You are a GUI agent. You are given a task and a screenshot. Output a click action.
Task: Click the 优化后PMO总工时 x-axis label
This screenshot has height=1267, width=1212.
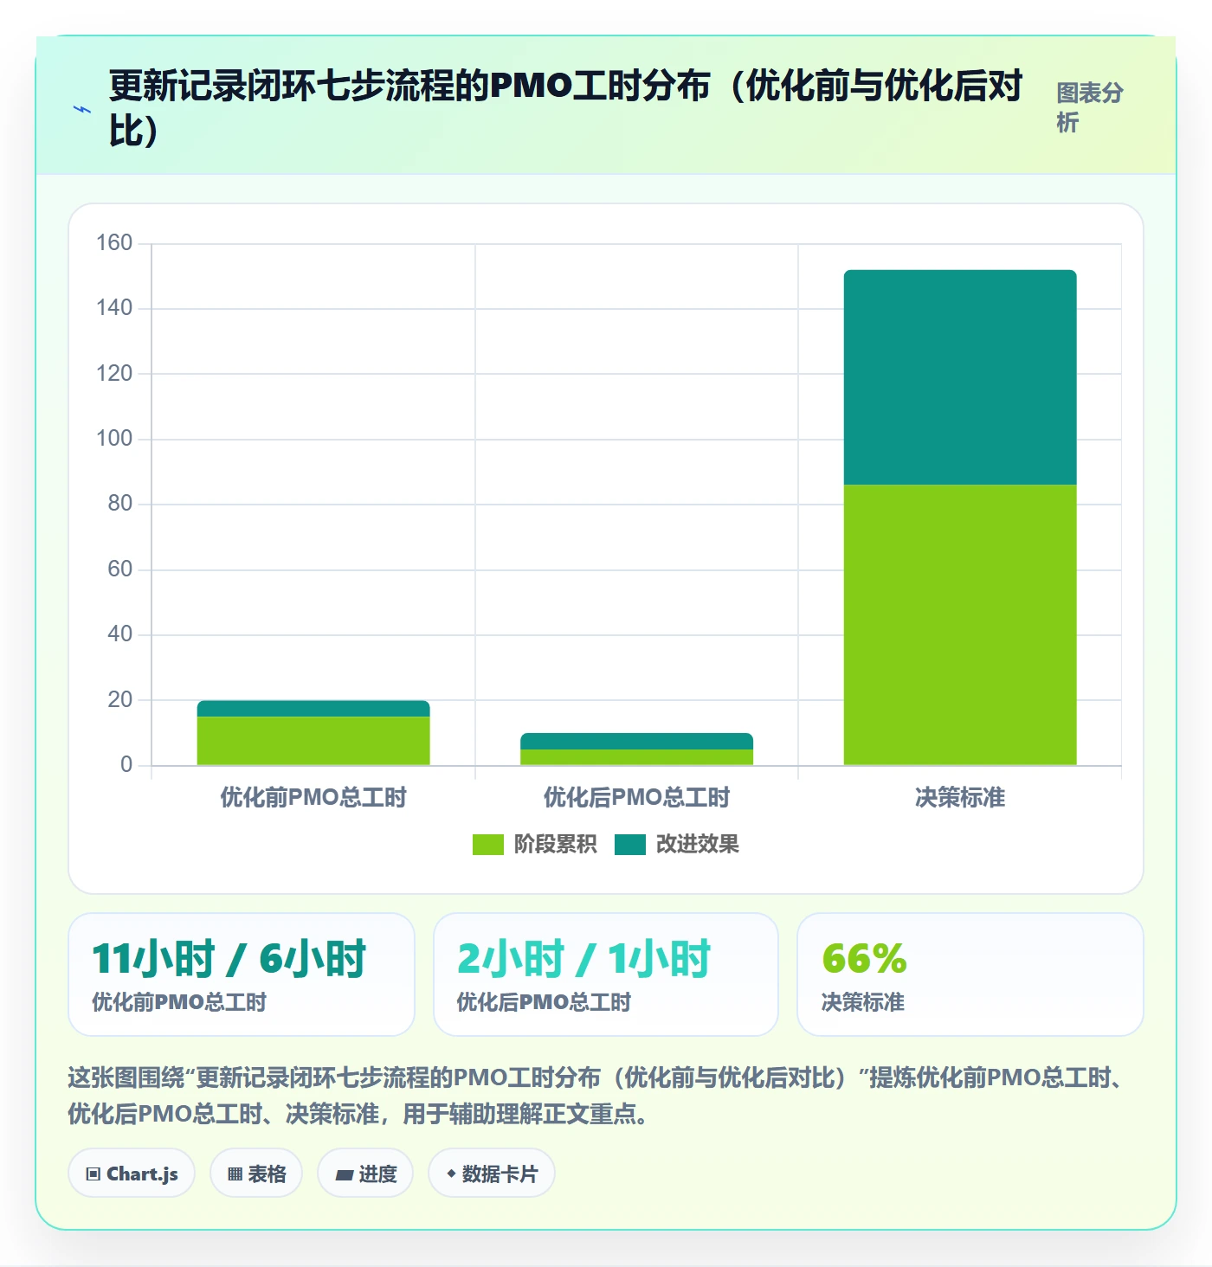(636, 797)
